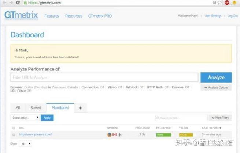Click the Canada flag icon in the report row
The image size is (240, 153).
point(114,134)
